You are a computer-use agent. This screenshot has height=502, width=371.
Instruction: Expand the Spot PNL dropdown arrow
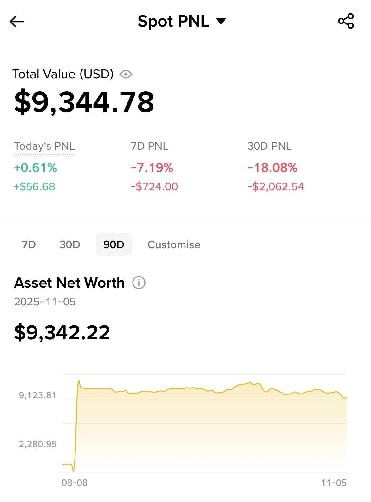(221, 21)
